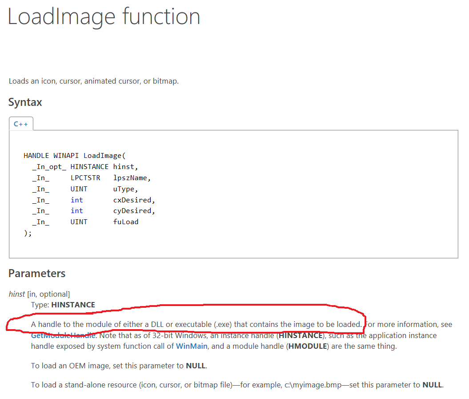469x399 pixels.
Task: Follow the WinMain link
Action: pos(192,346)
